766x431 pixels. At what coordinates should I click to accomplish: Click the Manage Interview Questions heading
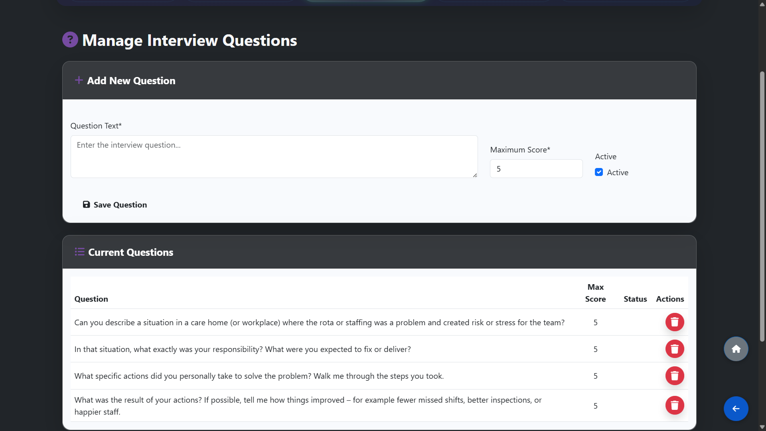[x=190, y=40]
